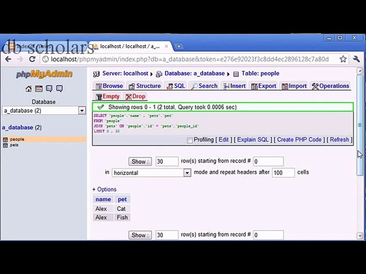Image resolution: width=366 pixels, height=274 pixels.
Task: Click the Edit query link
Action: [223, 140]
